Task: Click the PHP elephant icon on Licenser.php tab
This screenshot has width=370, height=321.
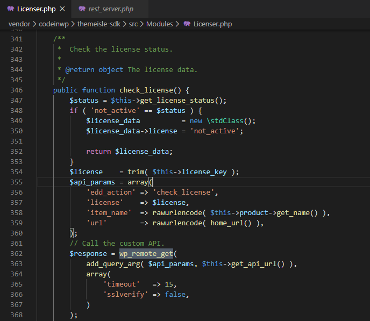Action: tap(10, 9)
